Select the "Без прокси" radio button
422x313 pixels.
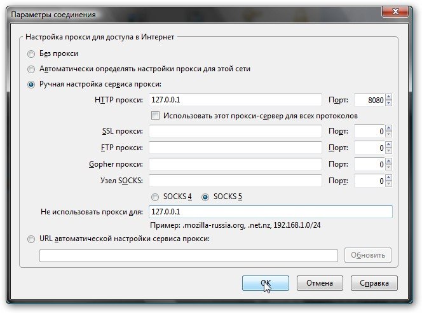[x=31, y=54]
